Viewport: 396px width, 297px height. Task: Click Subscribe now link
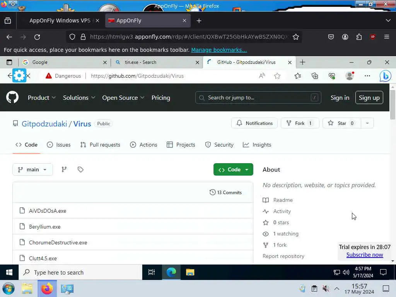click(x=364, y=254)
